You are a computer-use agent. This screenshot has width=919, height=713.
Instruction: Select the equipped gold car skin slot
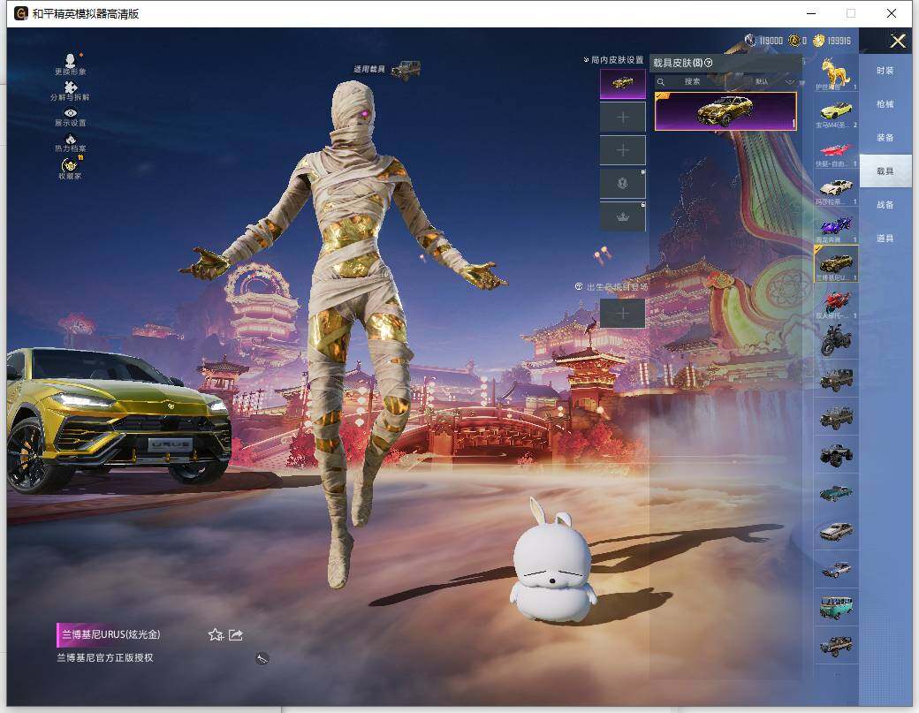(622, 83)
